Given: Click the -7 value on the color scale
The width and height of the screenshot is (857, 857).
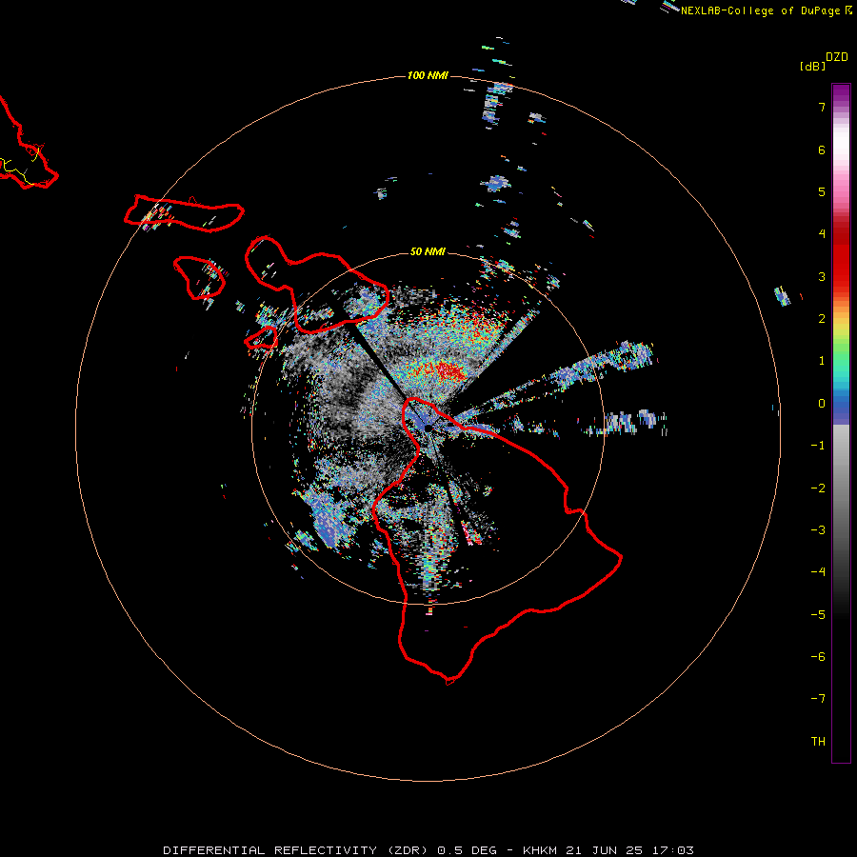Looking at the screenshot, I should (x=818, y=699).
